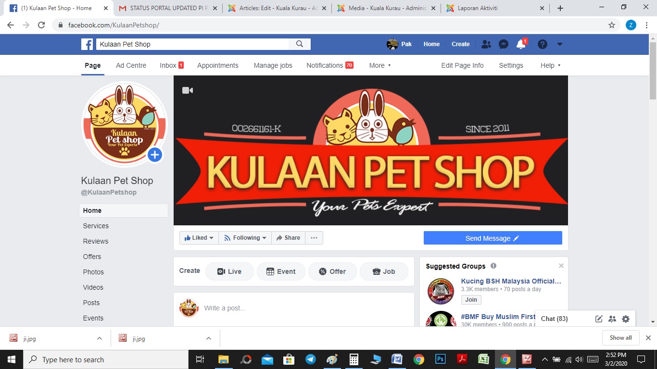Click the Kulaan Pet Shop profile picture
The height and width of the screenshot is (369, 657).
coord(125,123)
